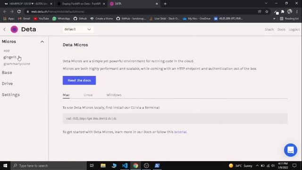Open the Docs header link

(281, 29)
